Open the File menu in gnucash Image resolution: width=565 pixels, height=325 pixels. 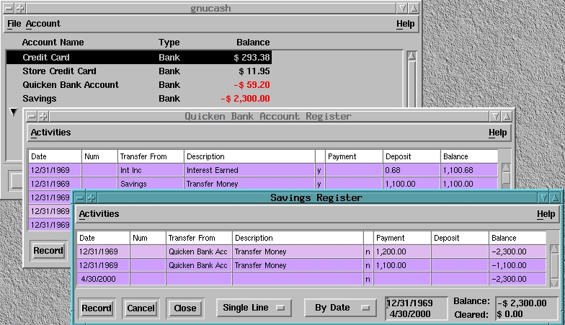[x=14, y=24]
